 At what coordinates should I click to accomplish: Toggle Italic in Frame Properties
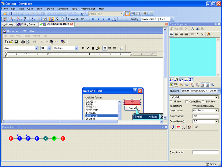pyautogui.click(x=197, y=34)
